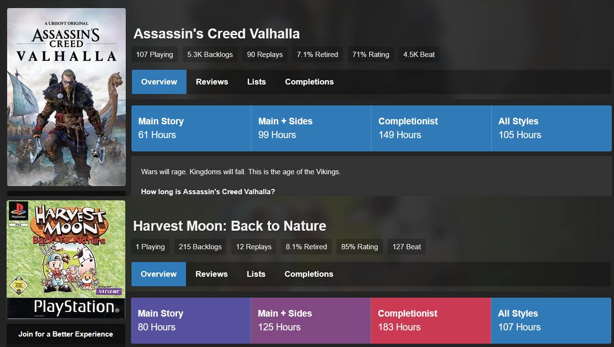Screen dimensions: 614x347
Task: Click the 107 Playing stat badge
Action: click(x=155, y=55)
